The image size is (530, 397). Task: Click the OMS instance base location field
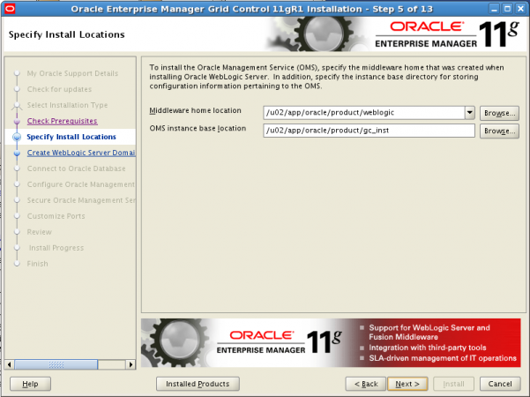(x=369, y=131)
